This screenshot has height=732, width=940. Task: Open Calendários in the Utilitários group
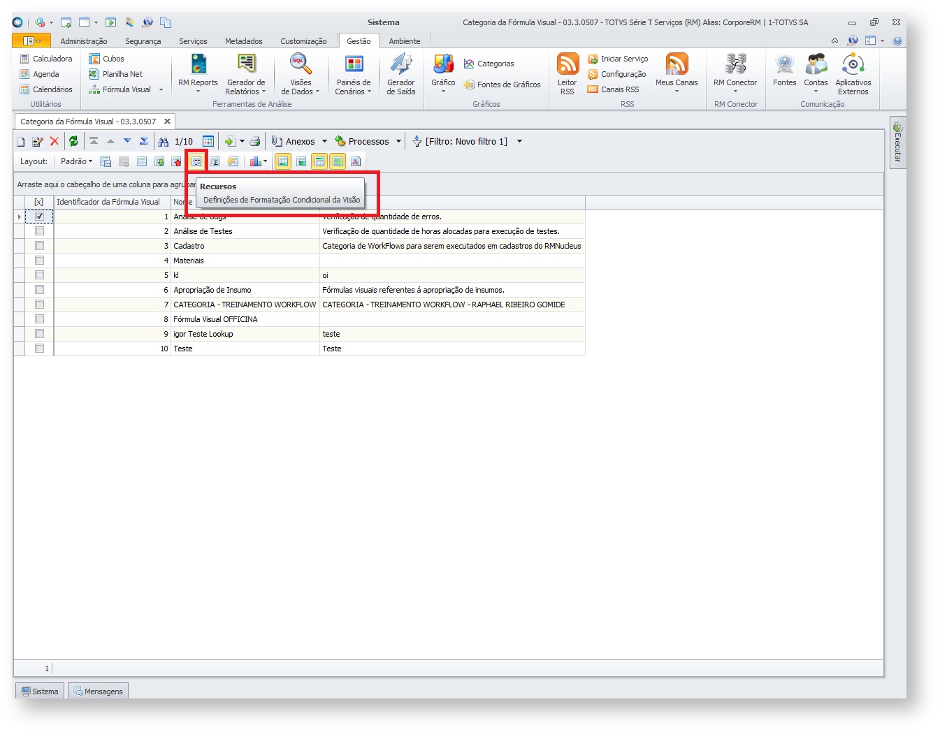(x=46, y=89)
